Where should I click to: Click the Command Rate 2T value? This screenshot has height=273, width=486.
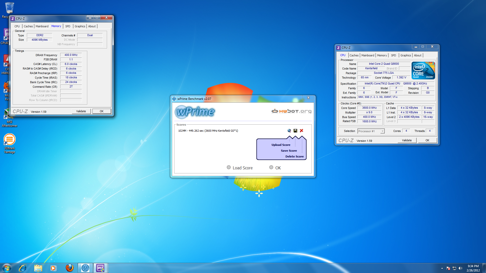(x=71, y=86)
